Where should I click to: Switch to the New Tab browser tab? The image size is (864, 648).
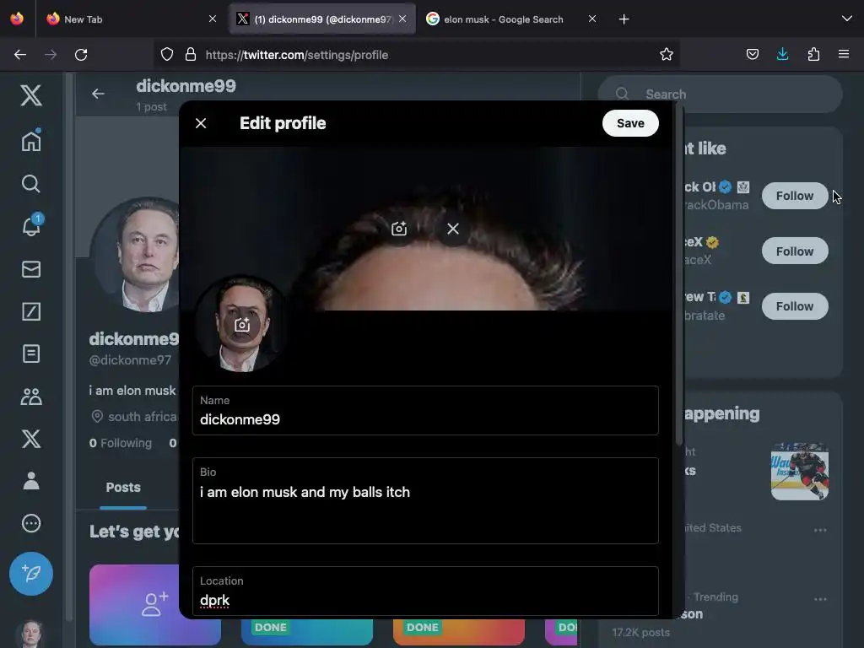point(129,19)
